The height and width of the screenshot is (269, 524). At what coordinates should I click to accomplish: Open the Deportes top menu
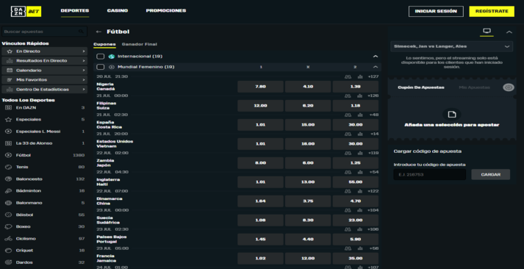[x=75, y=11]
